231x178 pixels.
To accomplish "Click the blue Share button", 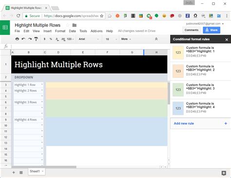I will click(212, 30).
